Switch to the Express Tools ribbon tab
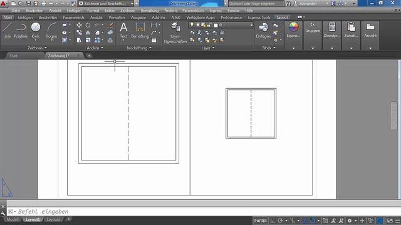 (259, 17)
